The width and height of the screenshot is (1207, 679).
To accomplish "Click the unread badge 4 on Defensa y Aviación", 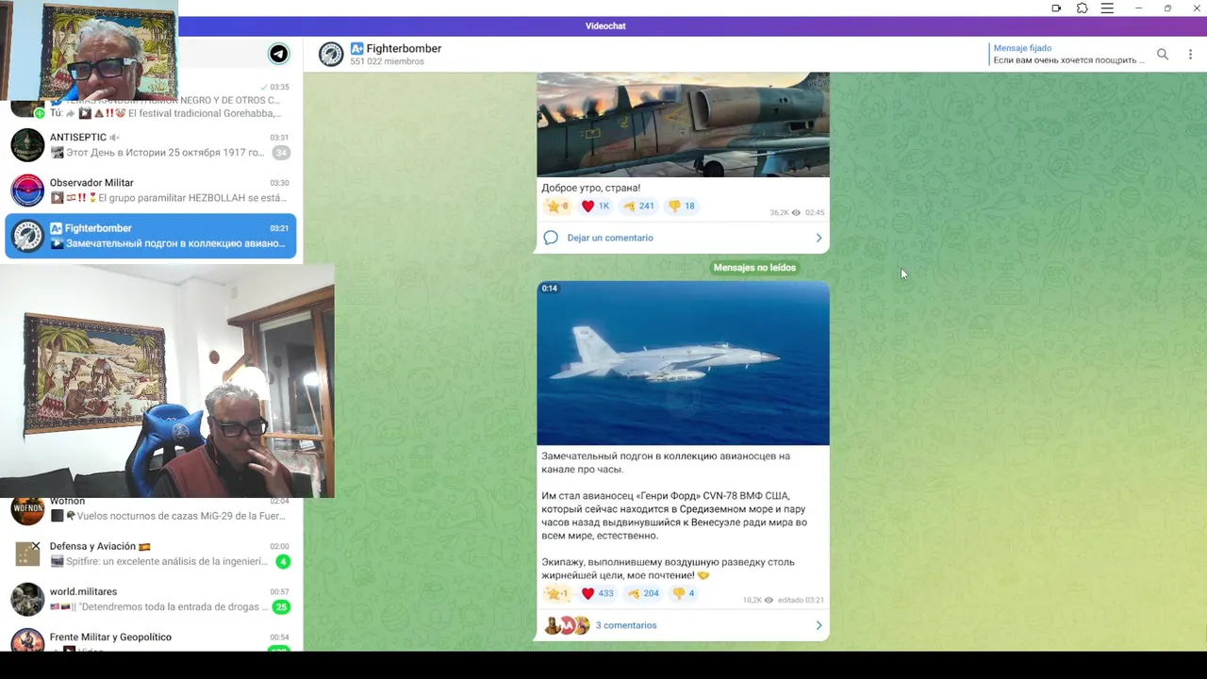I will pos(282,562).
